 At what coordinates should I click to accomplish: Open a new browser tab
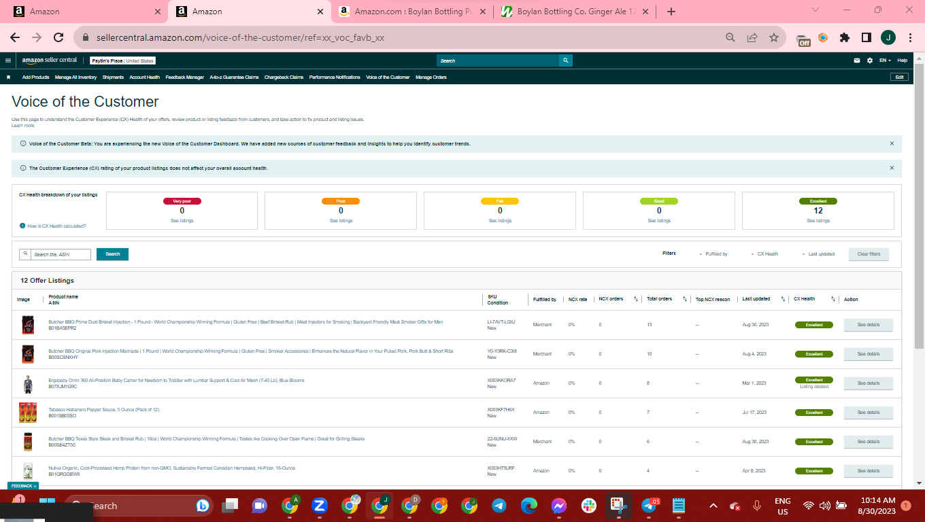[671, 12]
